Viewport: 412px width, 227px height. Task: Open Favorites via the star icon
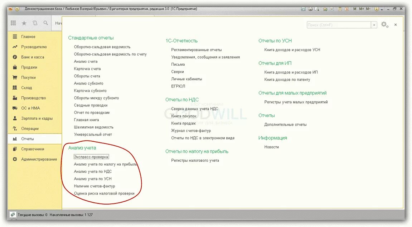click(x=24, y=23)
